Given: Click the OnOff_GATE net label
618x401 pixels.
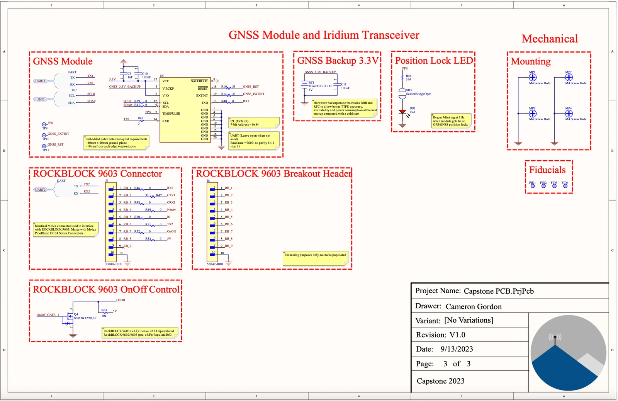Looking at the screenshot, I should 46,315.
